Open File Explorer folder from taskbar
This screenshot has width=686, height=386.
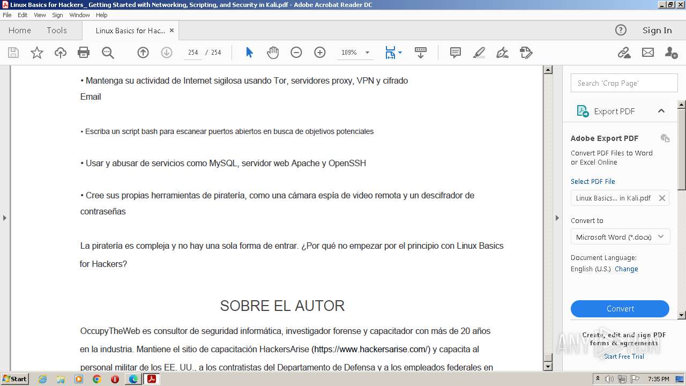(61, 379)
